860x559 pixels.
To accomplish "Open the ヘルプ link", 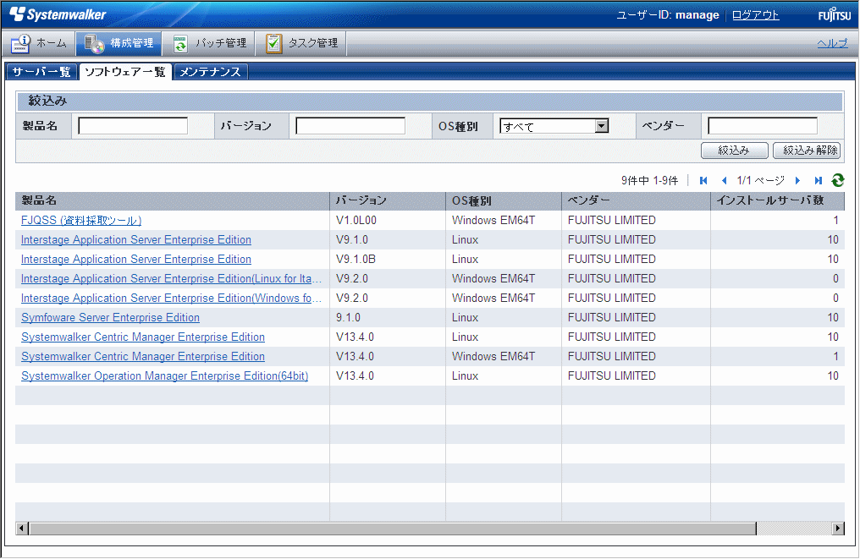I will [832, 43].
